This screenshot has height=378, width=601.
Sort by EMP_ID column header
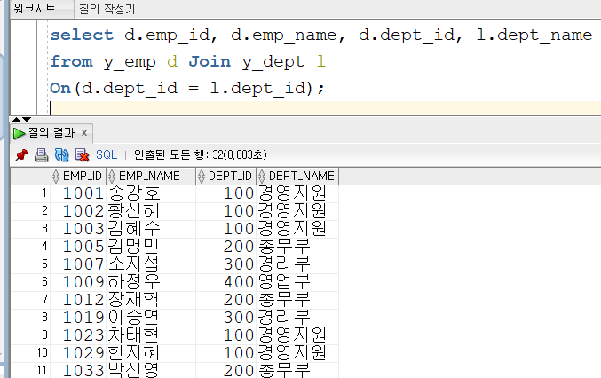tap(79, 177)
